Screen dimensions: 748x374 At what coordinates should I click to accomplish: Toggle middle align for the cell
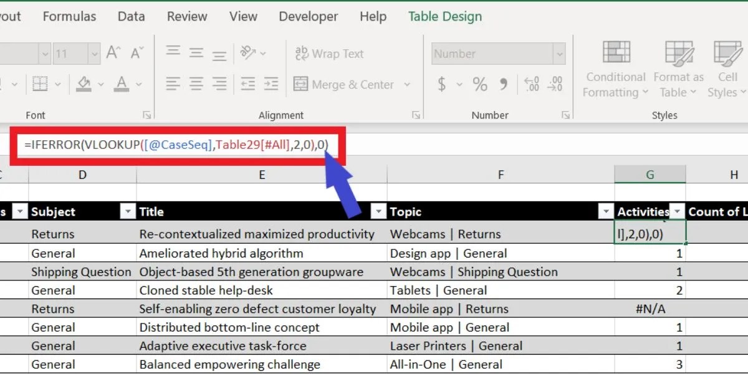pyautogui.click(x=196, y=54)
